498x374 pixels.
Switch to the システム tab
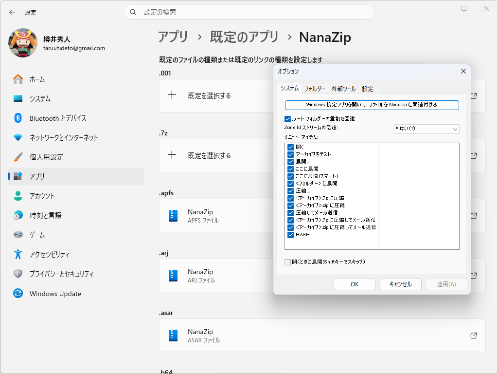click(x=289, y=88)
